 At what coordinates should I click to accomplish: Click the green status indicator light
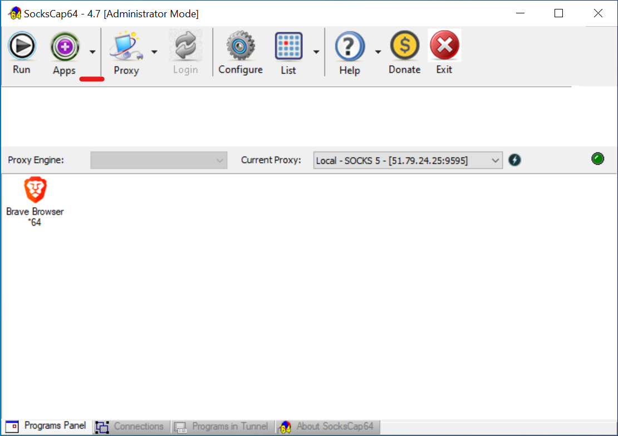pos(597,159)
